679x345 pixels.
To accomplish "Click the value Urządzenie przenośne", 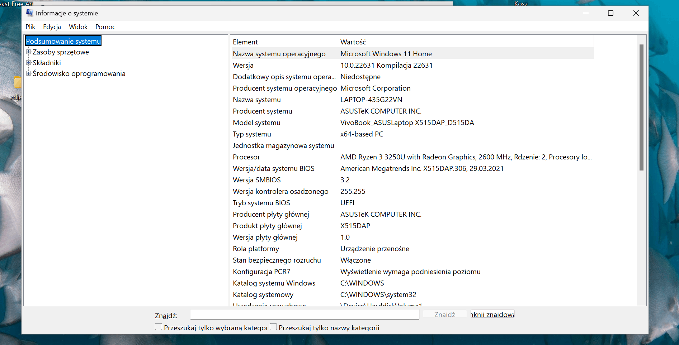I will [375, 249].
